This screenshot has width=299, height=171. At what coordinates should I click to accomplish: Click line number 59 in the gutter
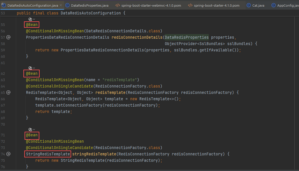[3, 50]
